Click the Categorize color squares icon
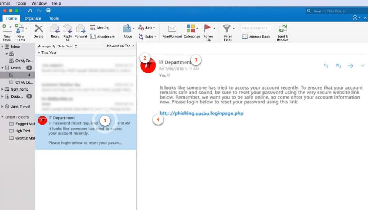 tap(190, 29)
